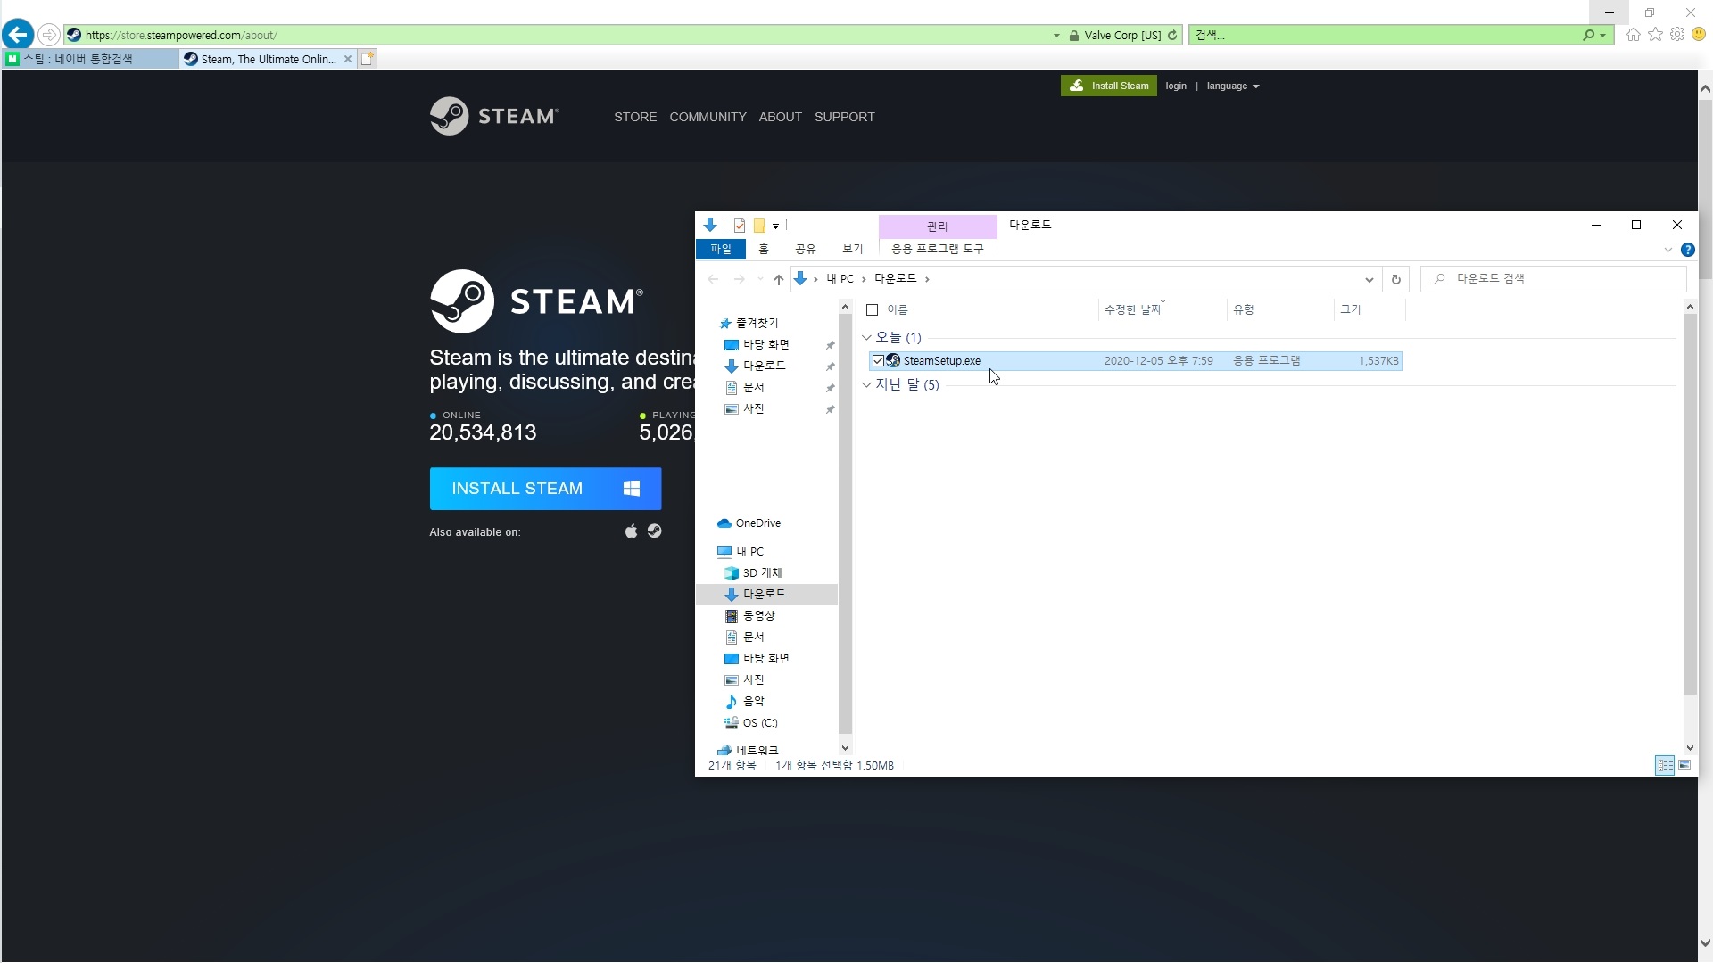Screen dimensions: 1713x963
Task: Click the file list scrollbar up arrow
Action: pyautogui.click(x=1690, y=308)
